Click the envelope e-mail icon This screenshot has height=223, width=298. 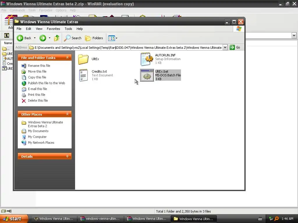tap(24, 89)
